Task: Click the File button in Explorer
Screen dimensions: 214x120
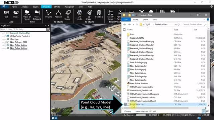Action: pyautogui.click(x=126, y=20)
